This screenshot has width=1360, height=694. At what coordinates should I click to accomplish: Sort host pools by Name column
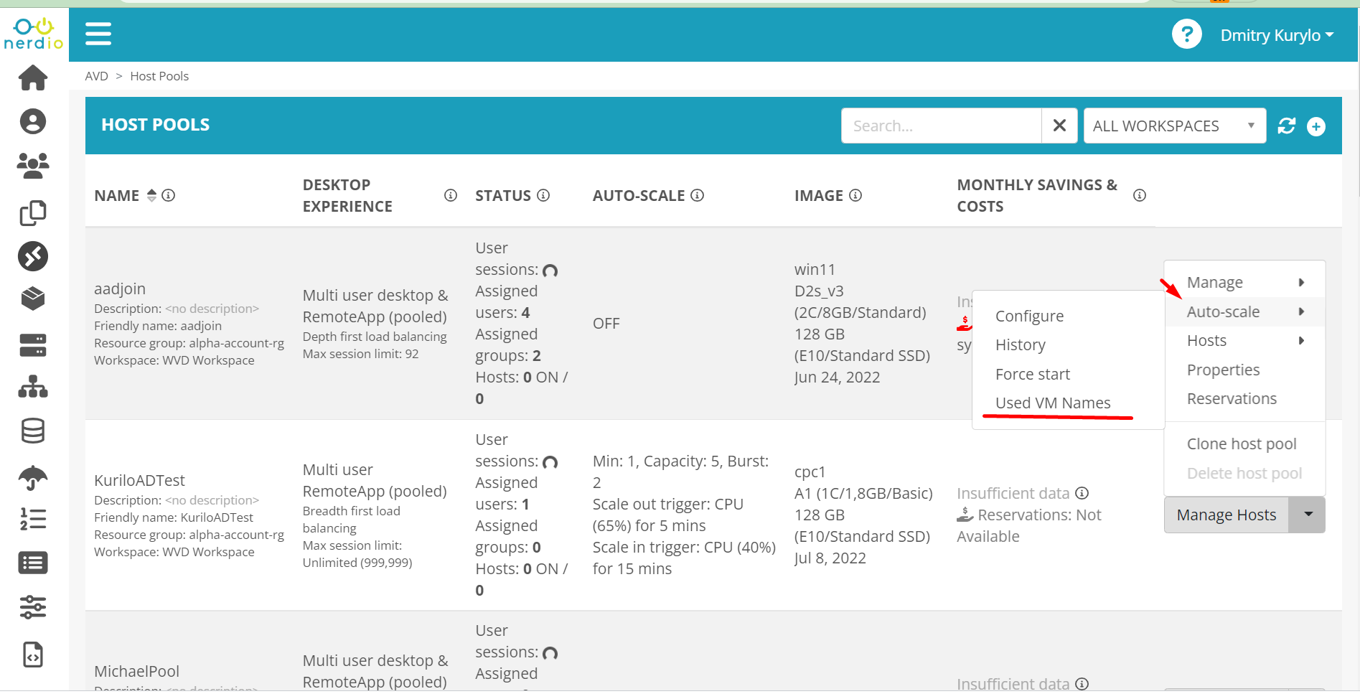(x=151, y=195)
